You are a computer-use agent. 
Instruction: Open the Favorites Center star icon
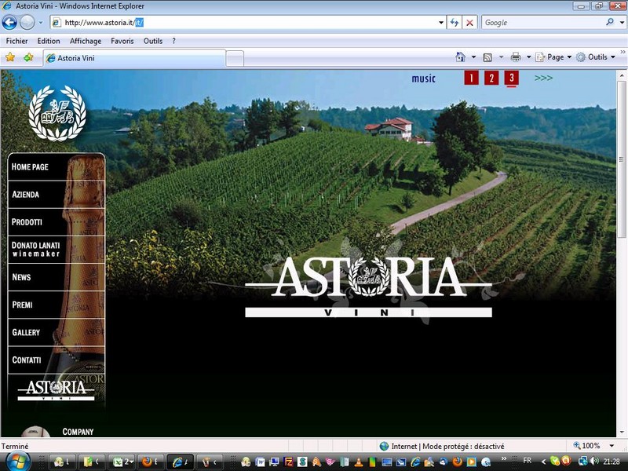click(x=10, y=57)
